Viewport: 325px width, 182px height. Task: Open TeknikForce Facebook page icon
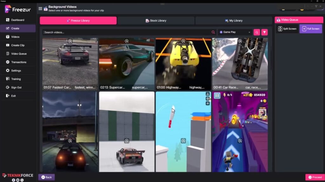pyautogui.click(x=14, y=180)
